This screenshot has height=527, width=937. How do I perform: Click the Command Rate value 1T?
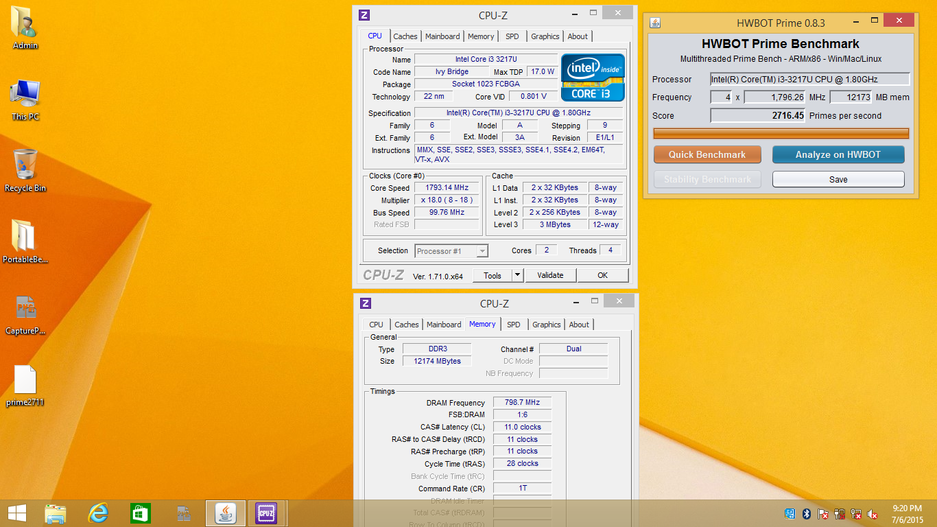click(522, 488)
